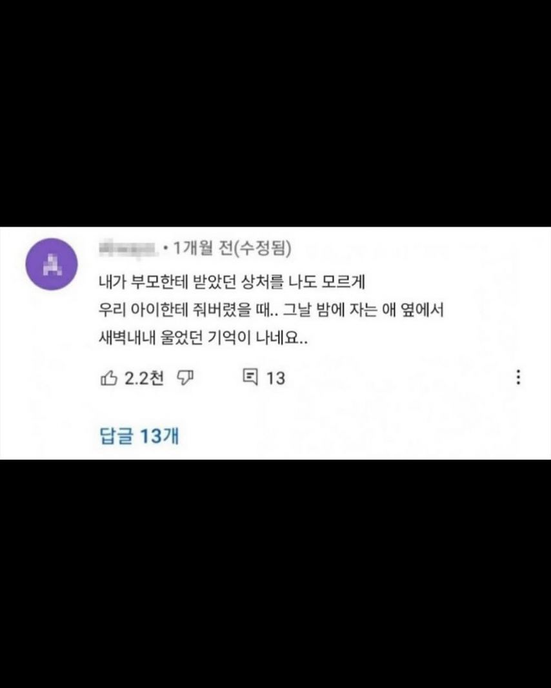
Task: Click the reply speech bubble icon
Action: 251,377
